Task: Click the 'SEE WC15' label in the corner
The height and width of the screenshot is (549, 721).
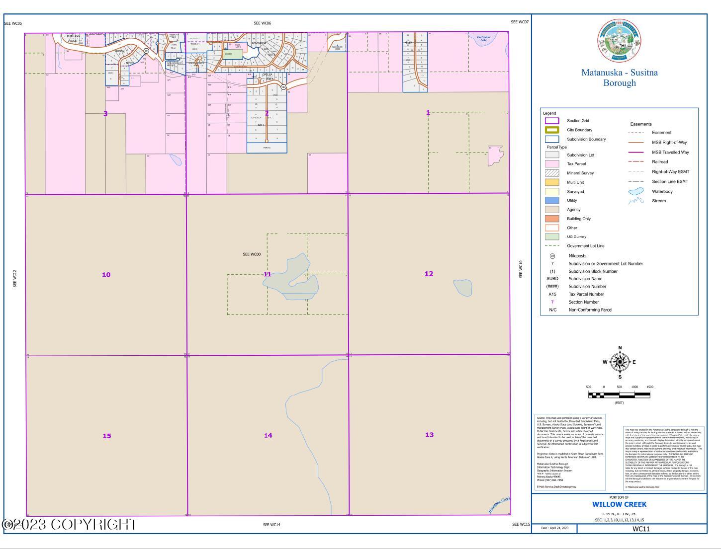Action: [x=521, y=524]
